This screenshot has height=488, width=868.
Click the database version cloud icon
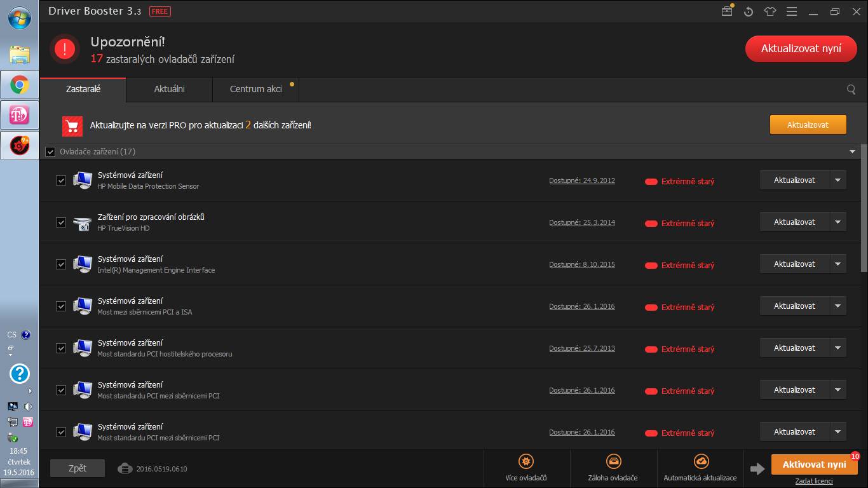125,469
